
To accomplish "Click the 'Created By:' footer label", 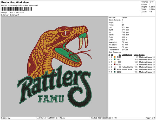I will (6, 118).
